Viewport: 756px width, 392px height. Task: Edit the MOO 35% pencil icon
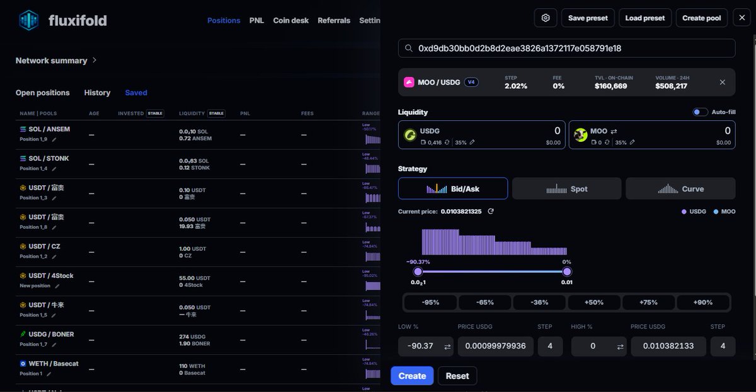[x=633, y=142]
